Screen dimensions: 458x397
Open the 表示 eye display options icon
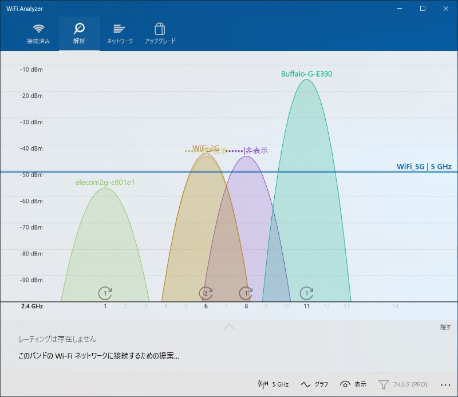(346, 384)
